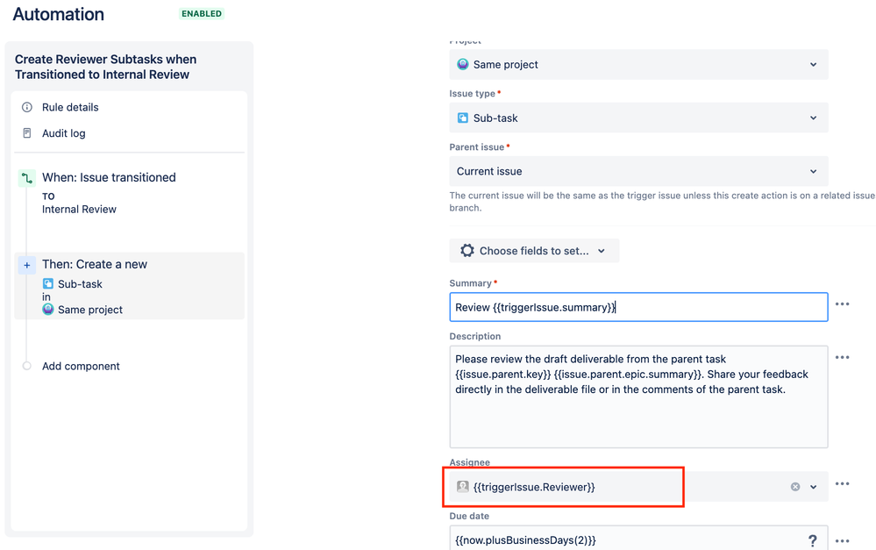876x550 pixels.
Task: Open more options next to Description field
Action: pyautogui.click(x=842, y=357)
